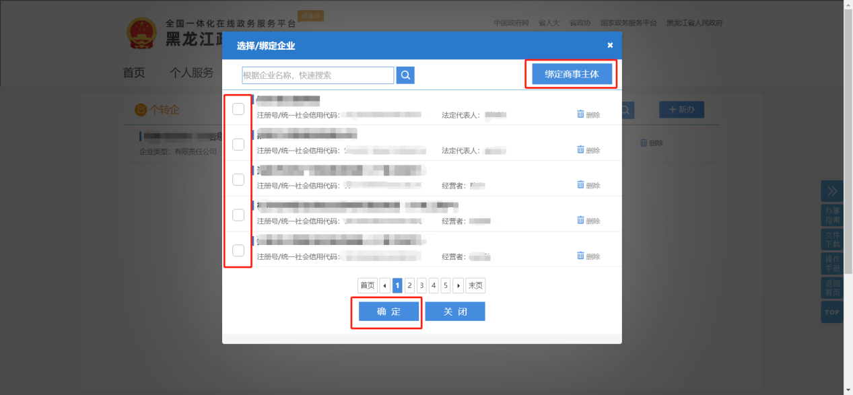Jump to page 3 in pagination
Image resolution: width=853 pixels, height=395 pixels.
point(421,286)
